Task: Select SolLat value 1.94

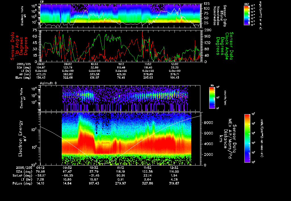Action: click(174, 176)
